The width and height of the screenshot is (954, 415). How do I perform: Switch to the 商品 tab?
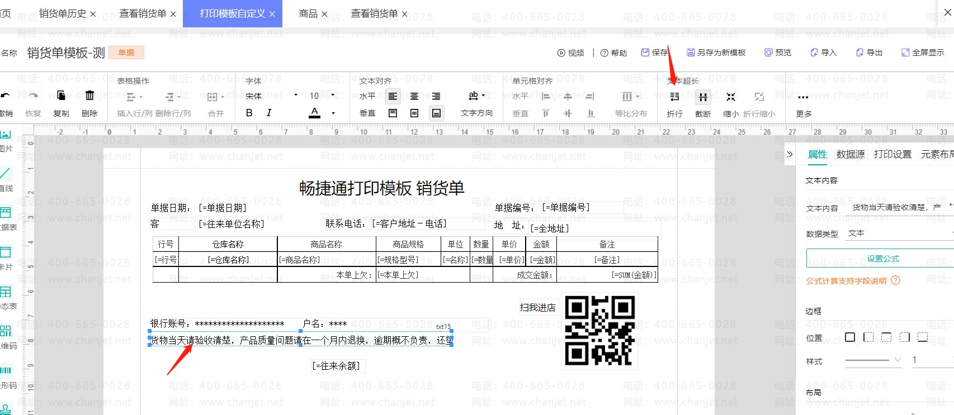point(308,13)
